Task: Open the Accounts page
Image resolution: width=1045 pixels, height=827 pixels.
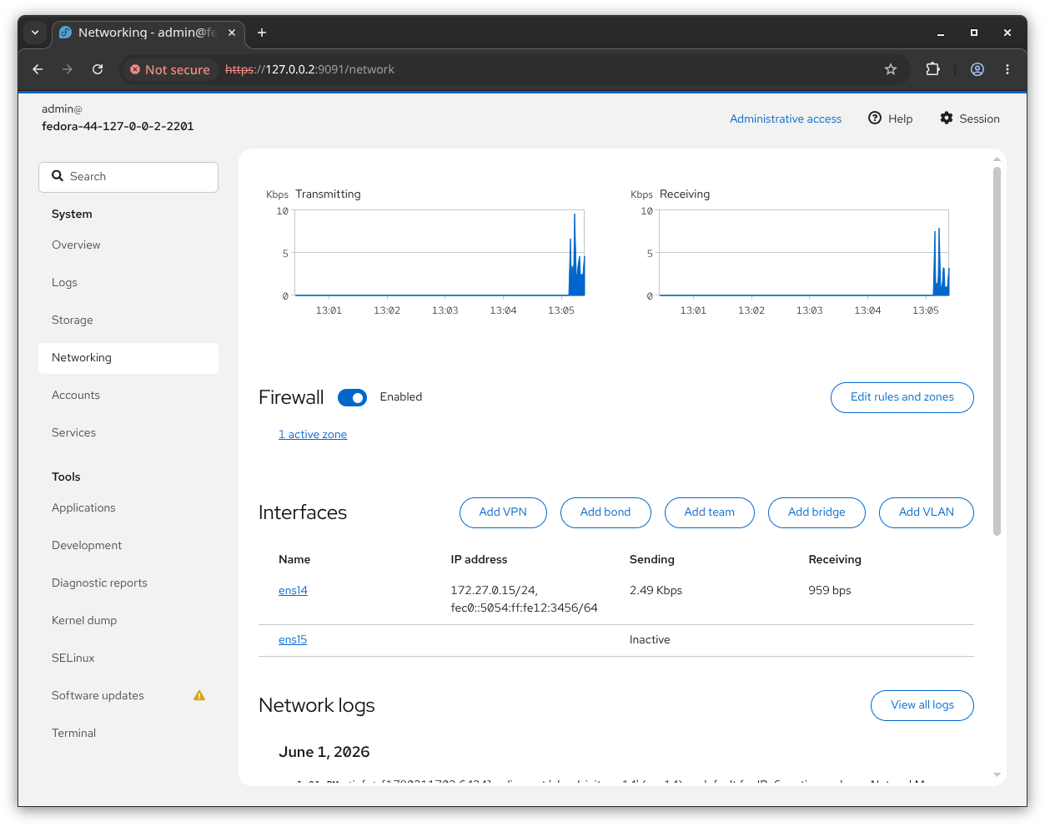Action: pos(128,395)
